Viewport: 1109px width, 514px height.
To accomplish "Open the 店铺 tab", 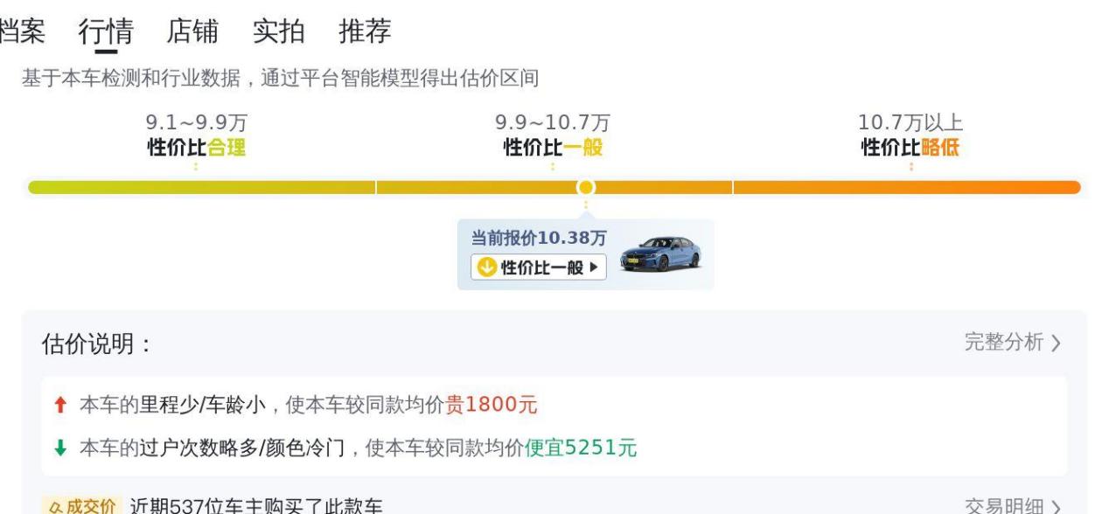I will click(192, 31).
